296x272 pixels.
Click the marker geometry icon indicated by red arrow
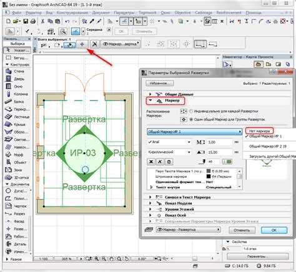click(x=82, y=44)
